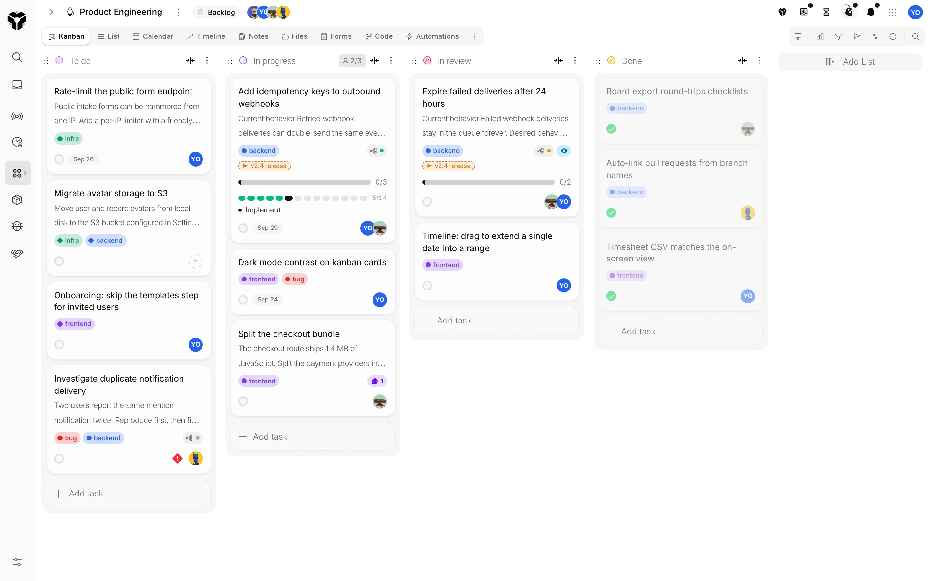Open the broadcast signal icon in sidebar

pyautogui.click(x=17, y=116)
